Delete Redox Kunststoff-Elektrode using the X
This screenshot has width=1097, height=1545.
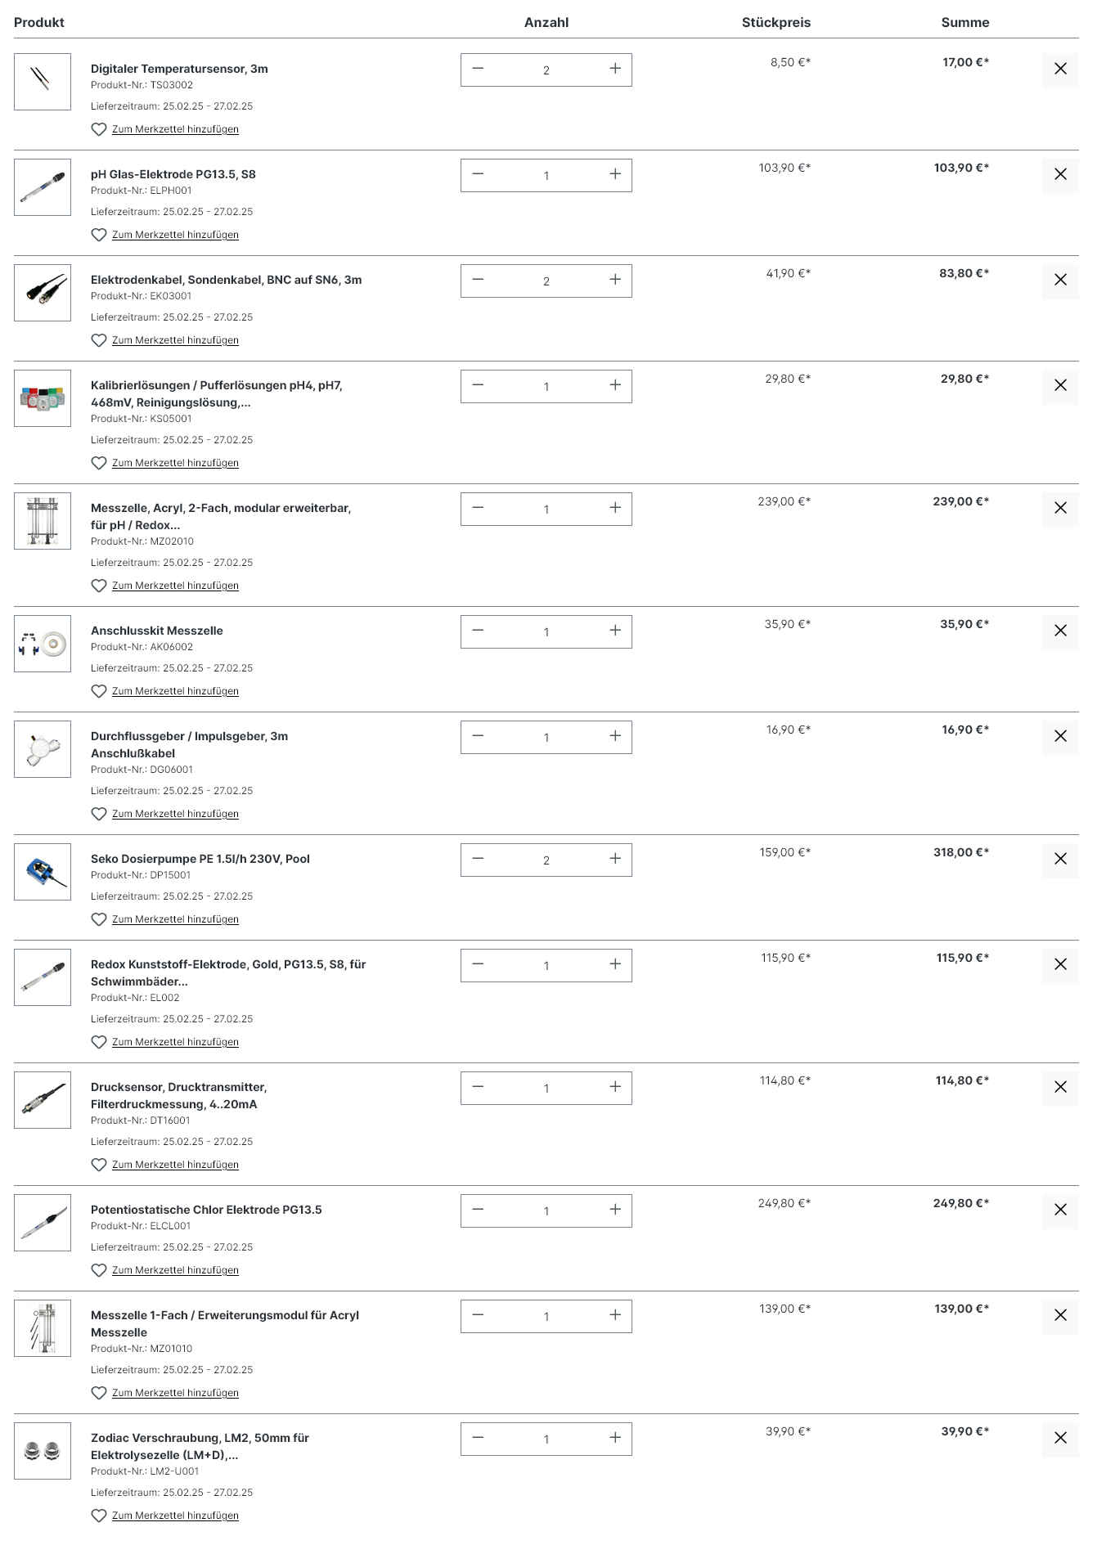(1060, 965)
